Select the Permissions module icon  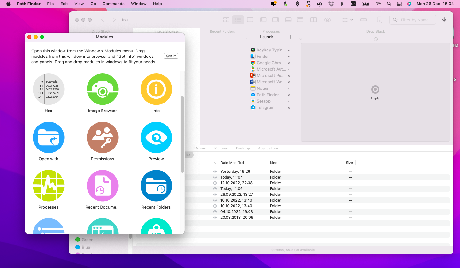[103, 137]
